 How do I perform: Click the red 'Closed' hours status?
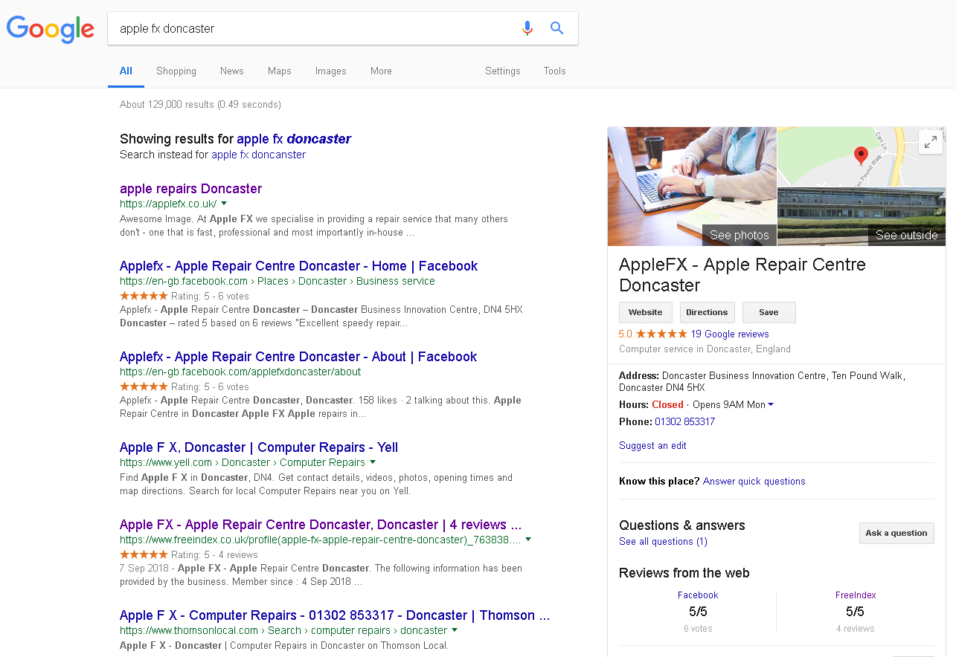667,405
